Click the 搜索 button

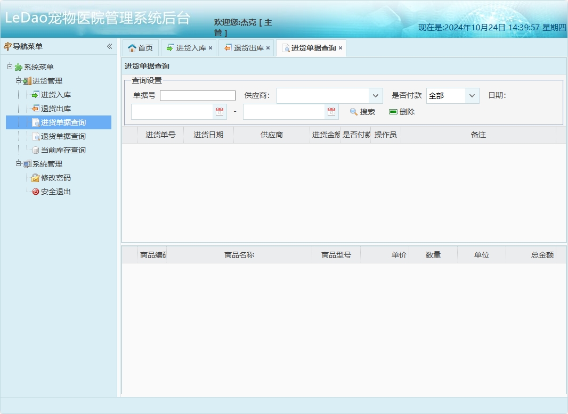click(x=362, y=112)
